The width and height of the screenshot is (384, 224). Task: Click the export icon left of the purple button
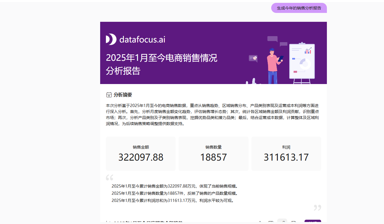click(x=293, y=223)
